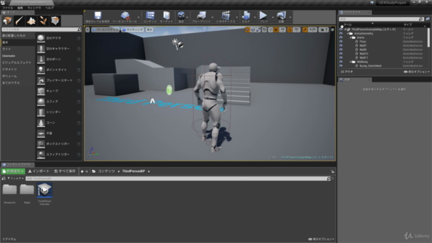Click the Cone (コーン) shape icon

(40, 123)
